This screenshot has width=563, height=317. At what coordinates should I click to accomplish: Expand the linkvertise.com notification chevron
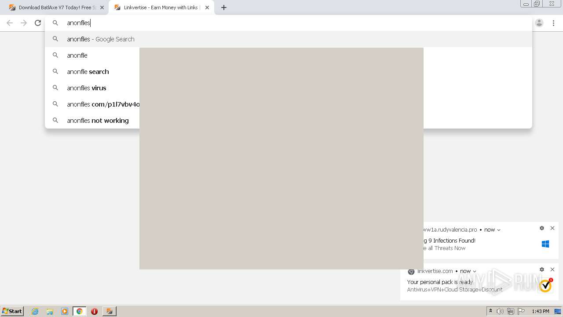474,271
